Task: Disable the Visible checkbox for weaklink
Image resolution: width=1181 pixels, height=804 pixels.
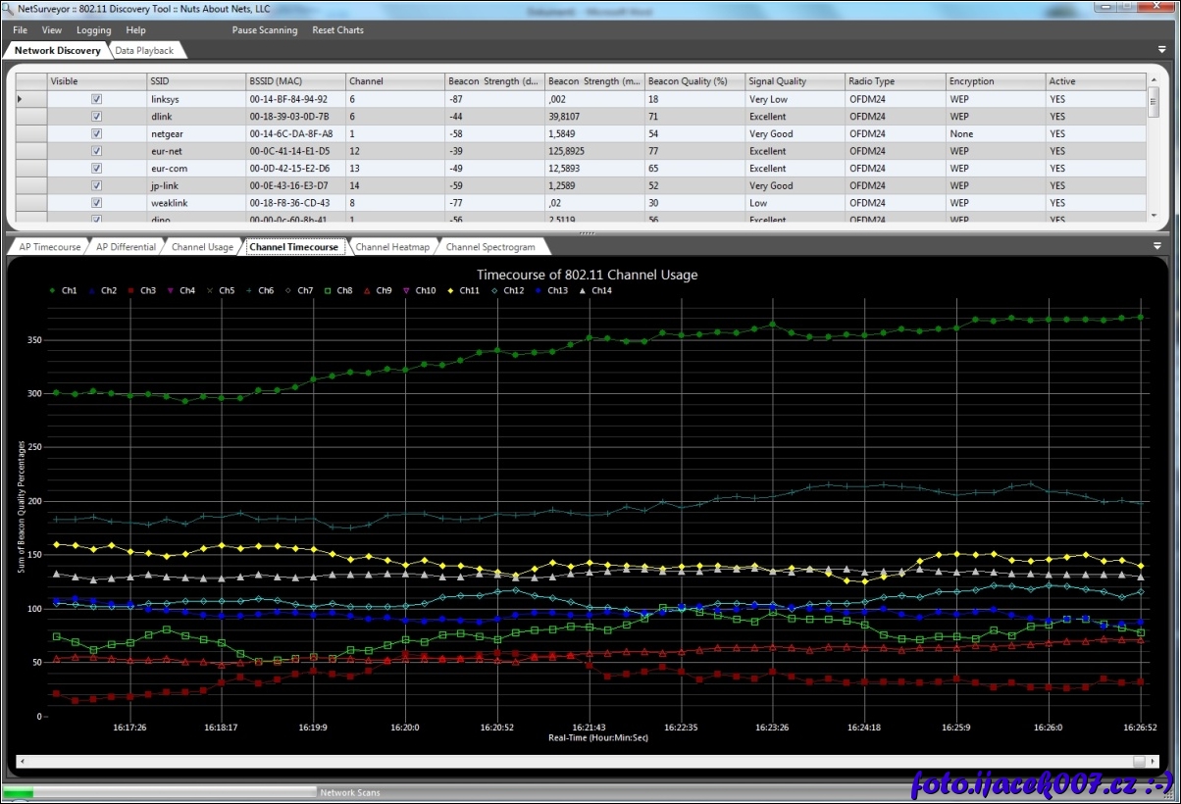Action: click(x=96, y=203)
